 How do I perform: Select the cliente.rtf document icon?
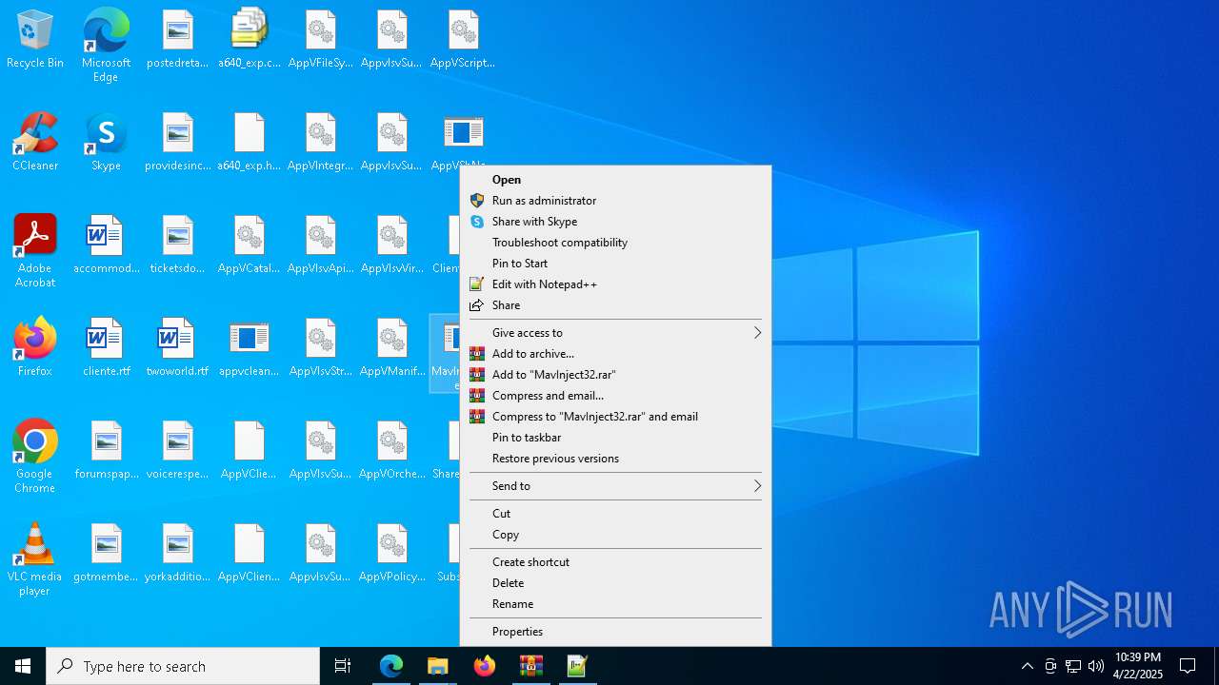click(x=106, y=347)
